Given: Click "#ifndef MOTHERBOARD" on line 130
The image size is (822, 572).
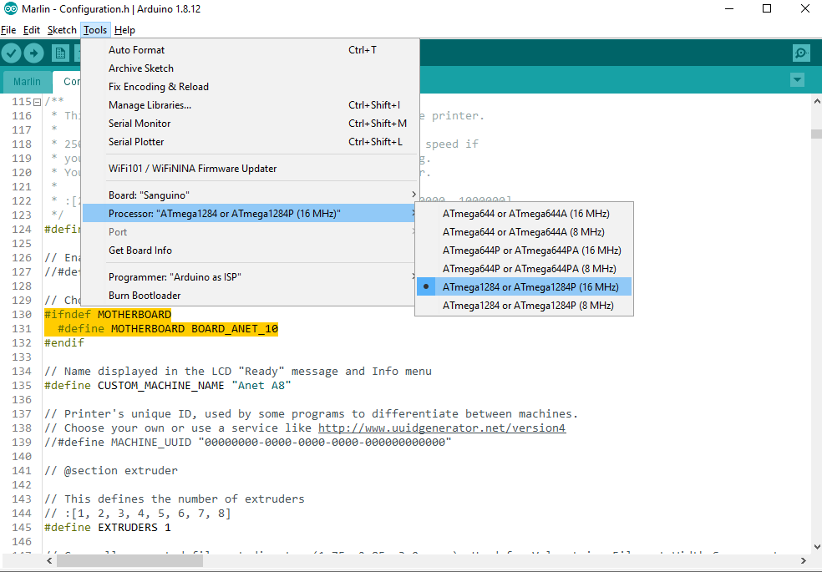Looking at the screenshot, I should [108, 315].
